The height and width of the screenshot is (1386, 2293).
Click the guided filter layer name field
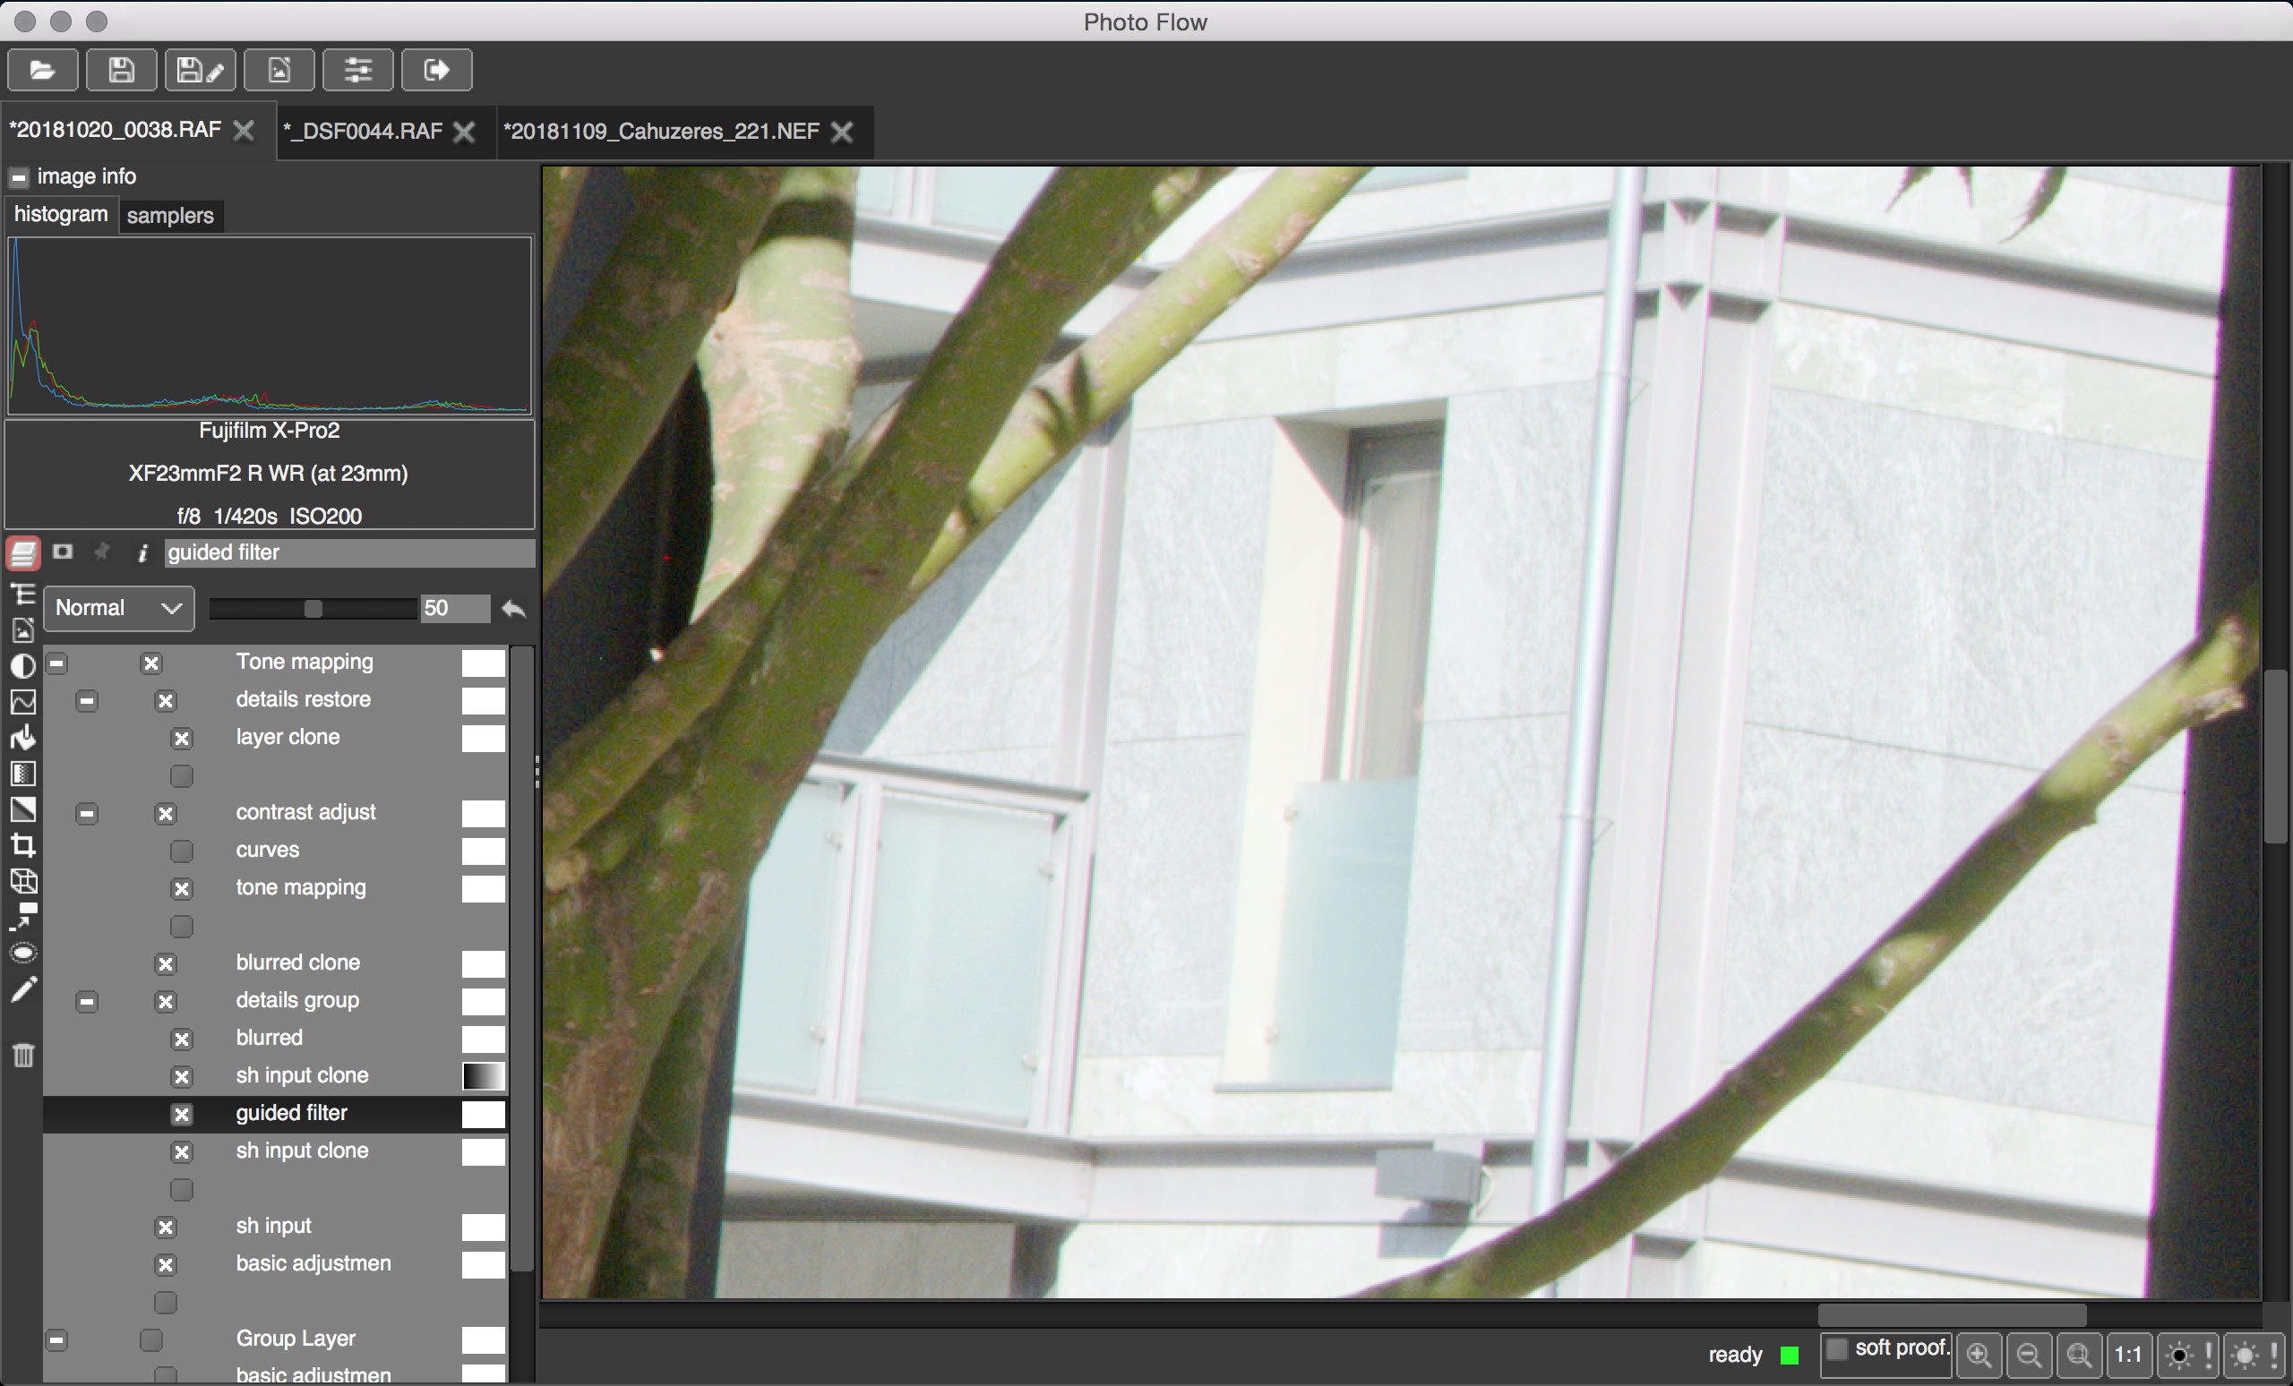350,552
